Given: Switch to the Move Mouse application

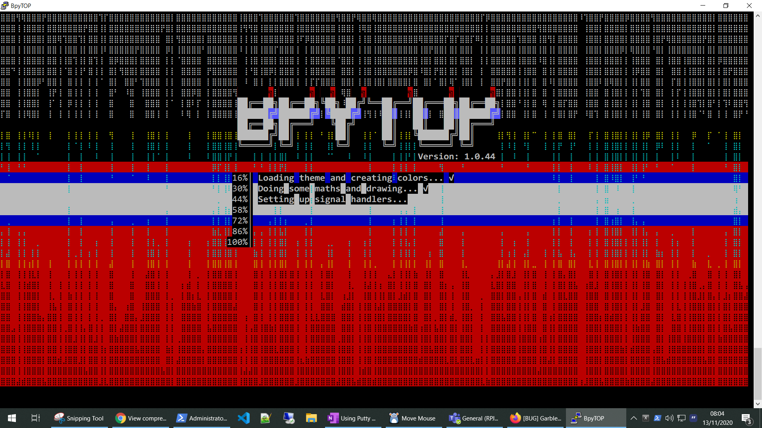Looking at the screenshot, I should coord(413,418).
